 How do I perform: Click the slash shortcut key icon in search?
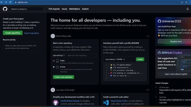click(44, 9)
